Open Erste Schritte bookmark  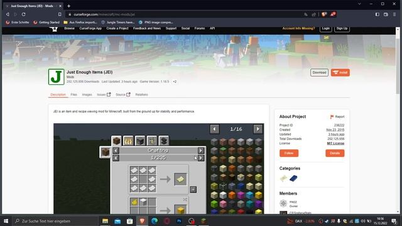18,23
